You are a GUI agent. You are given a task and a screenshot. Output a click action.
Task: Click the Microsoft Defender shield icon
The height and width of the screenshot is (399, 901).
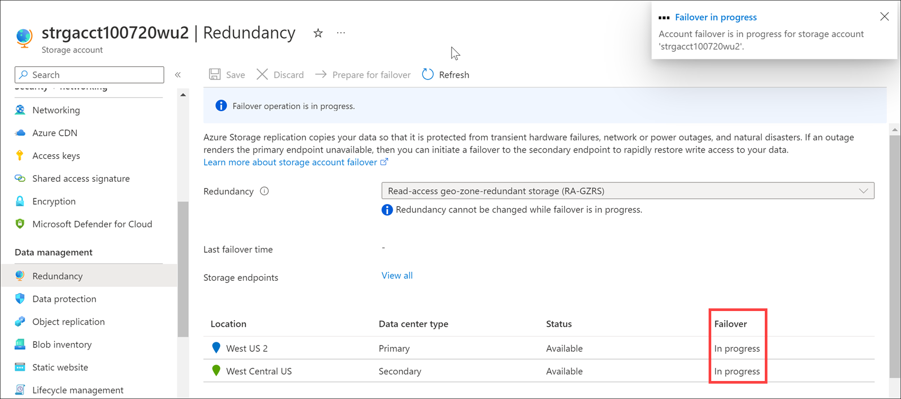20,224
